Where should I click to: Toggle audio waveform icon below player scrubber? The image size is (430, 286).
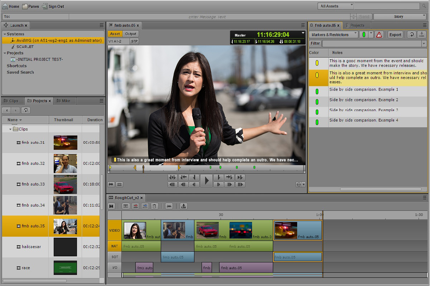click(x=111, y=184)
